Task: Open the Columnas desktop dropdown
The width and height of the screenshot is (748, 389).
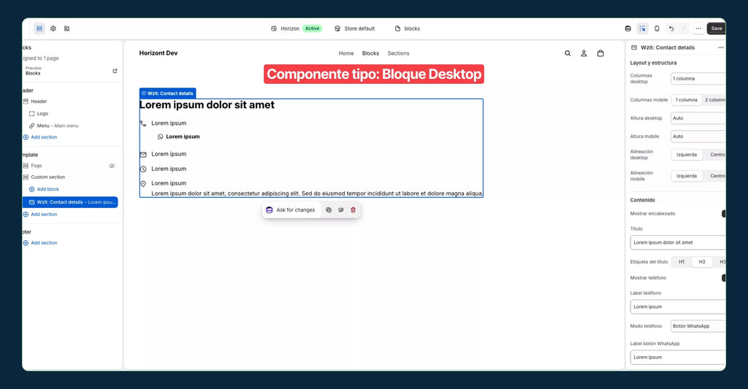Action: point(698,79)
